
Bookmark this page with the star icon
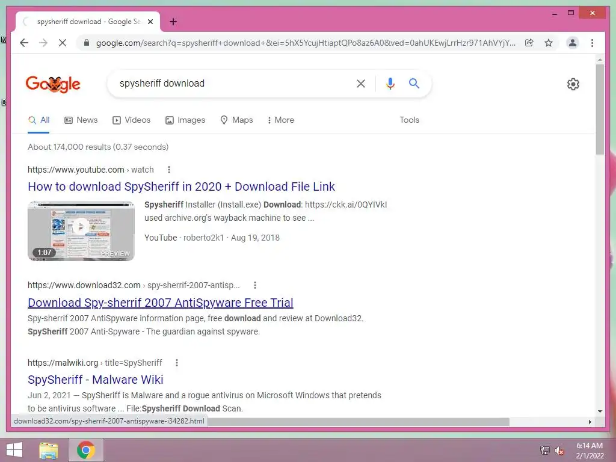click(549, 43)
